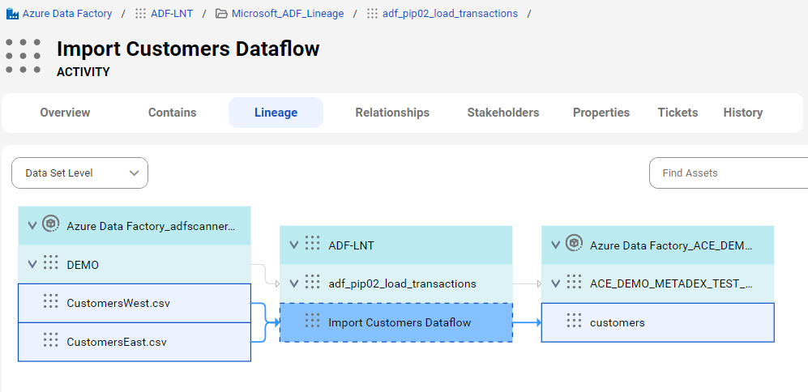Image resolution: width=808 pixels, height=392 pixels.
Task: Click Azure Data Factory_adfscanner header label
Action: [x=151, y=226]
